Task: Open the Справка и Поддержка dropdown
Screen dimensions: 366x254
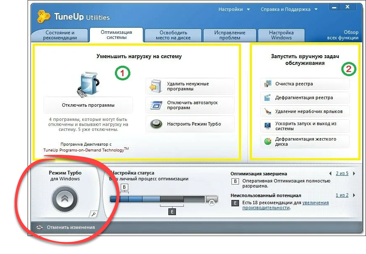Action: click(x=289, y=9)
